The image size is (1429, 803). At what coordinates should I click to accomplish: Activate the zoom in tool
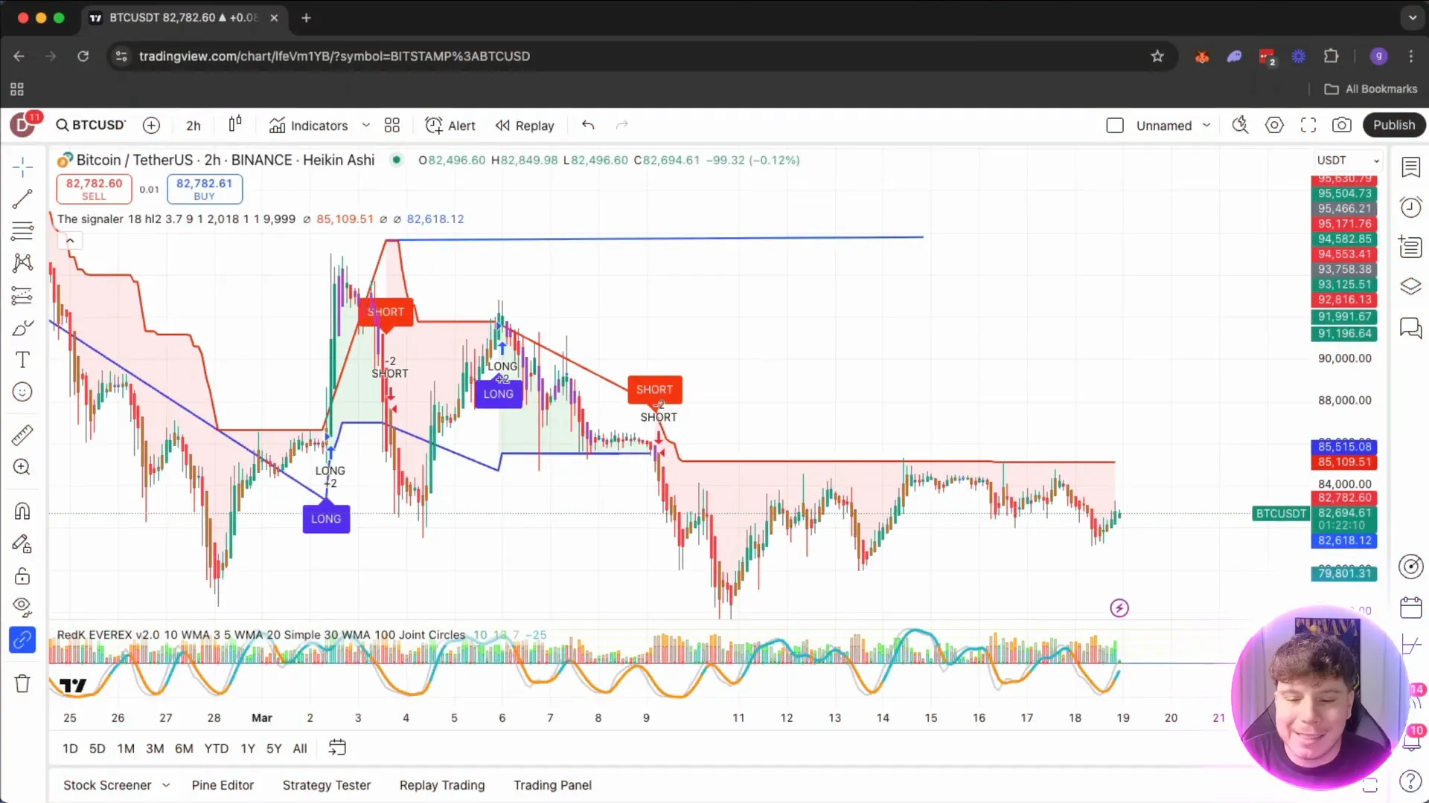(x=22, y=467)
